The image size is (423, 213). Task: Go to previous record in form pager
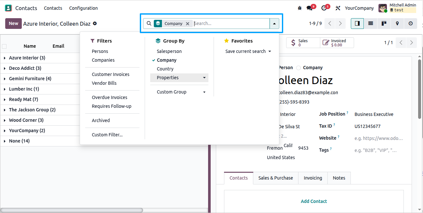[401, 43]
